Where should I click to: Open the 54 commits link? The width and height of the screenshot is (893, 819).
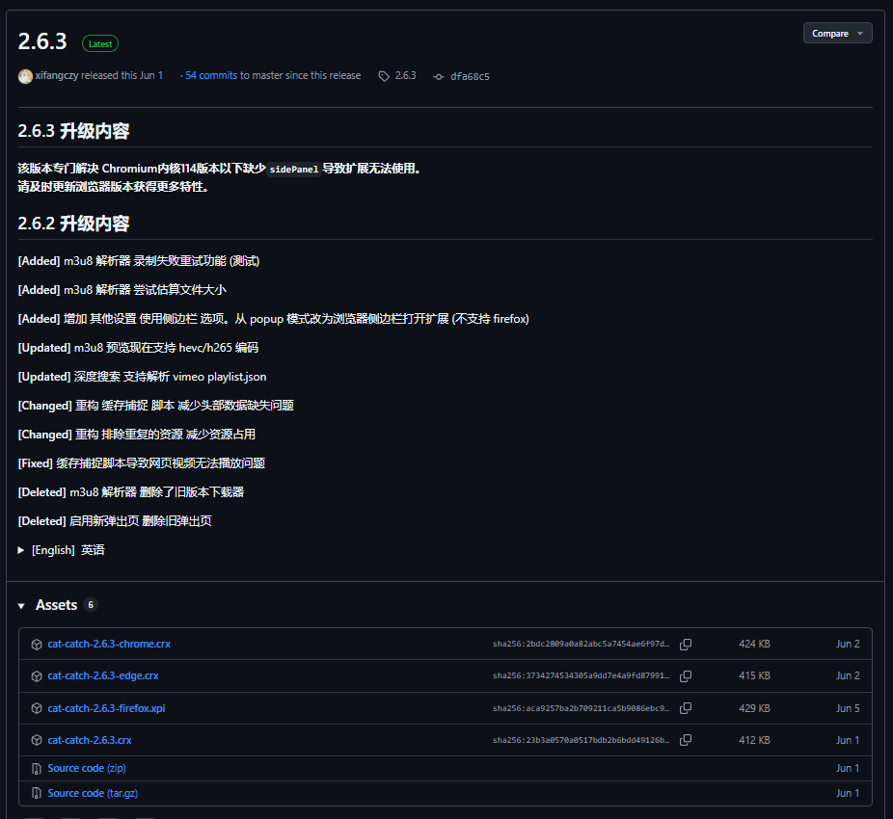click(x=211, y=75)
